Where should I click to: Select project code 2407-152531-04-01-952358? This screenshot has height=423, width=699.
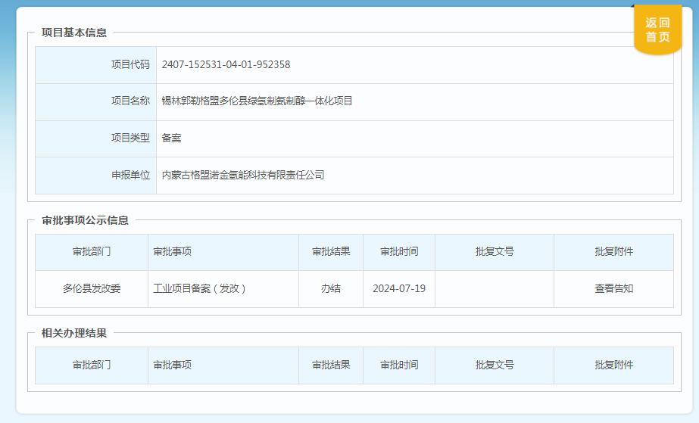226,64
